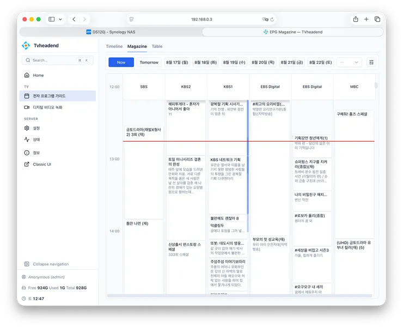
Task: Reload the page with the refresh icon
Action: 272,19
